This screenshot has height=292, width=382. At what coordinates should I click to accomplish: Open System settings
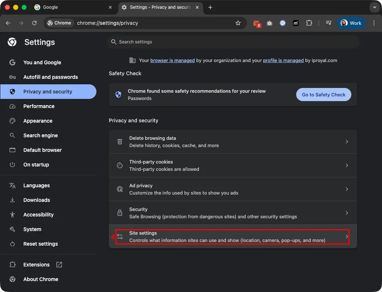pyautogui.click(x=48, y=229)
